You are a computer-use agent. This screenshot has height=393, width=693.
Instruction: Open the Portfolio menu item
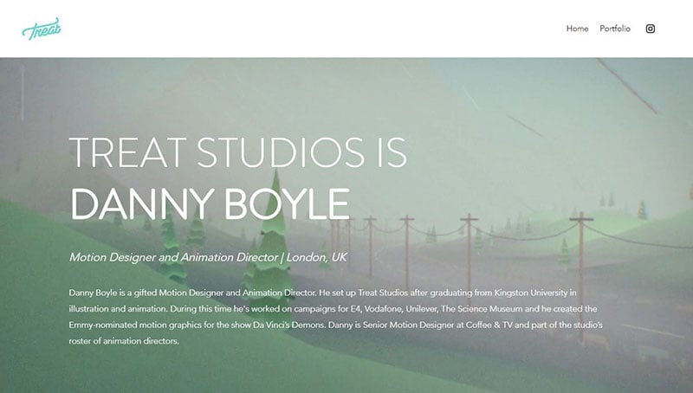pos(615,29)
